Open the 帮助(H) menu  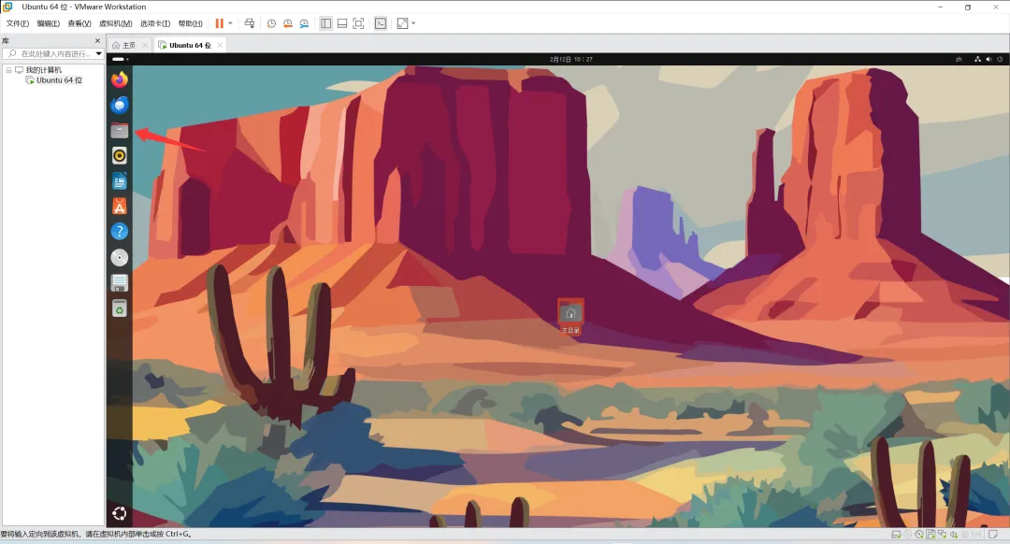[x=190, y=23]
